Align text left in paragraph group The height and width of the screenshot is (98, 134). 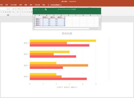(23, 12)
